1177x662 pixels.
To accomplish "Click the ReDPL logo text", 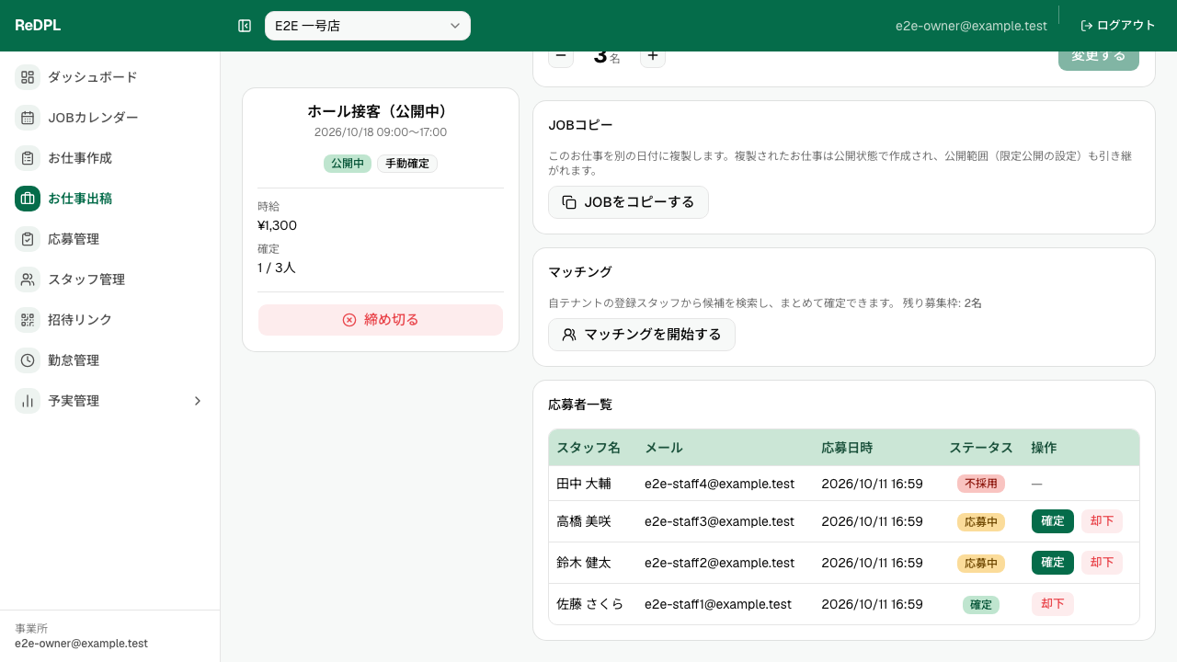I will click(x=38, y=26).
